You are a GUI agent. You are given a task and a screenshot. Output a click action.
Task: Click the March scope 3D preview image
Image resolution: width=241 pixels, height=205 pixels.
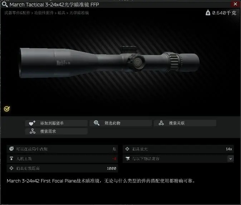(109, 62)
